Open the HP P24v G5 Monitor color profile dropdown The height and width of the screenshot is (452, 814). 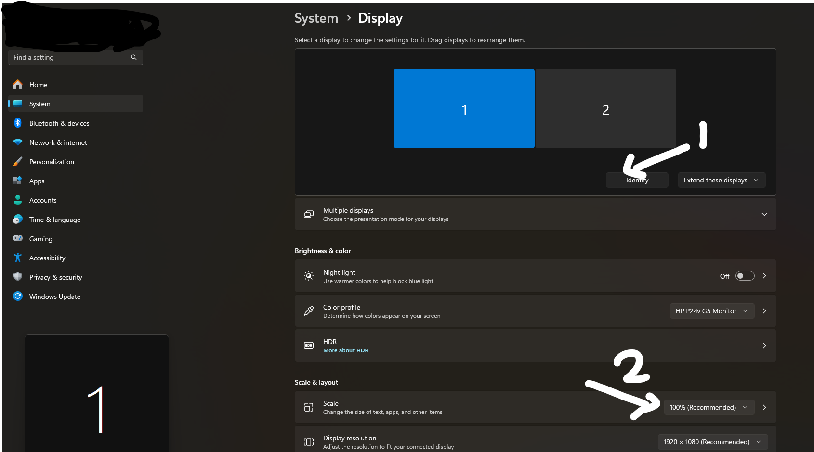tap(712, 311)
